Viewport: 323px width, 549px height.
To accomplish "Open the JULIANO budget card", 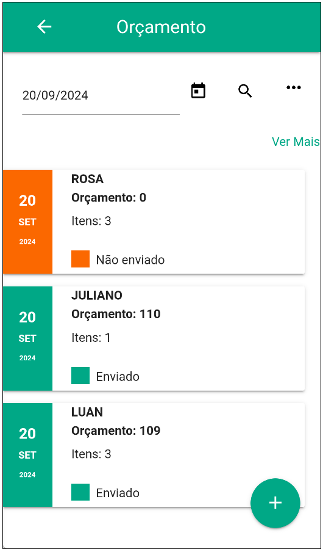I will click(x=154, y=338).
